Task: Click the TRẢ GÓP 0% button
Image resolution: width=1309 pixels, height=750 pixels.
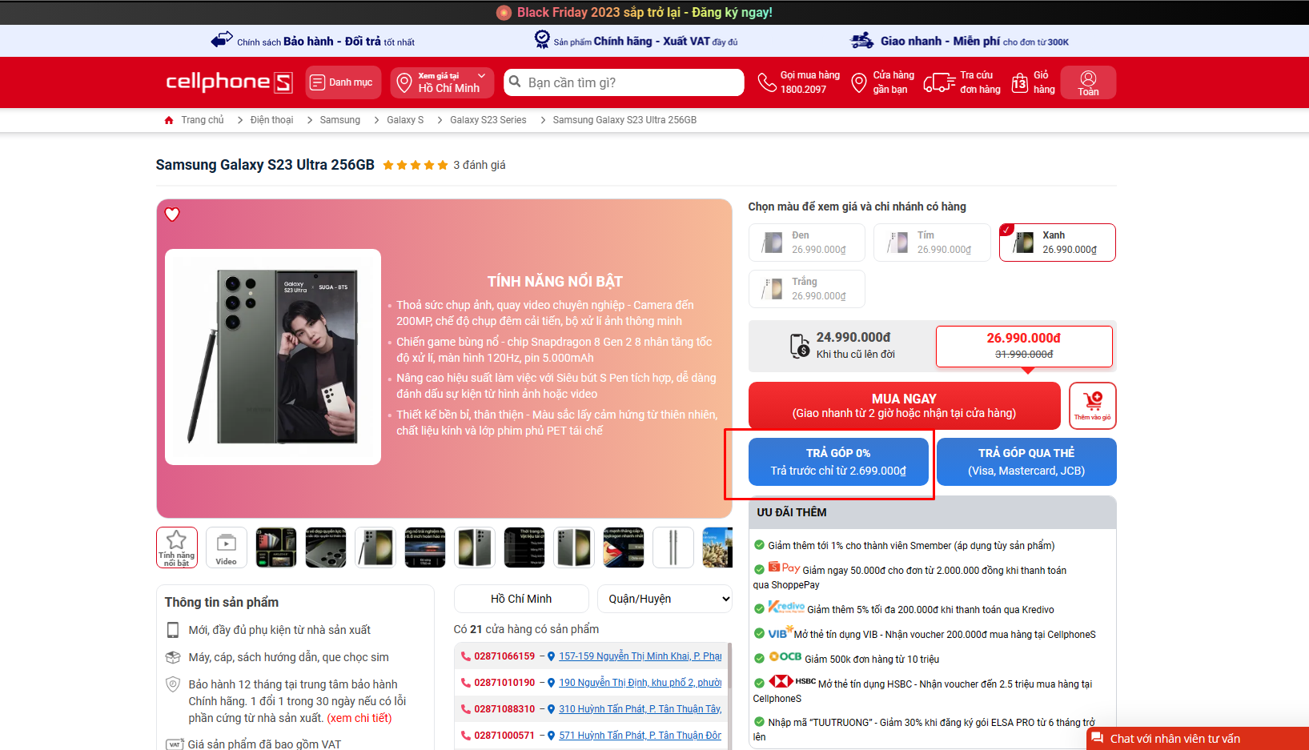Action: click(838, 462)
